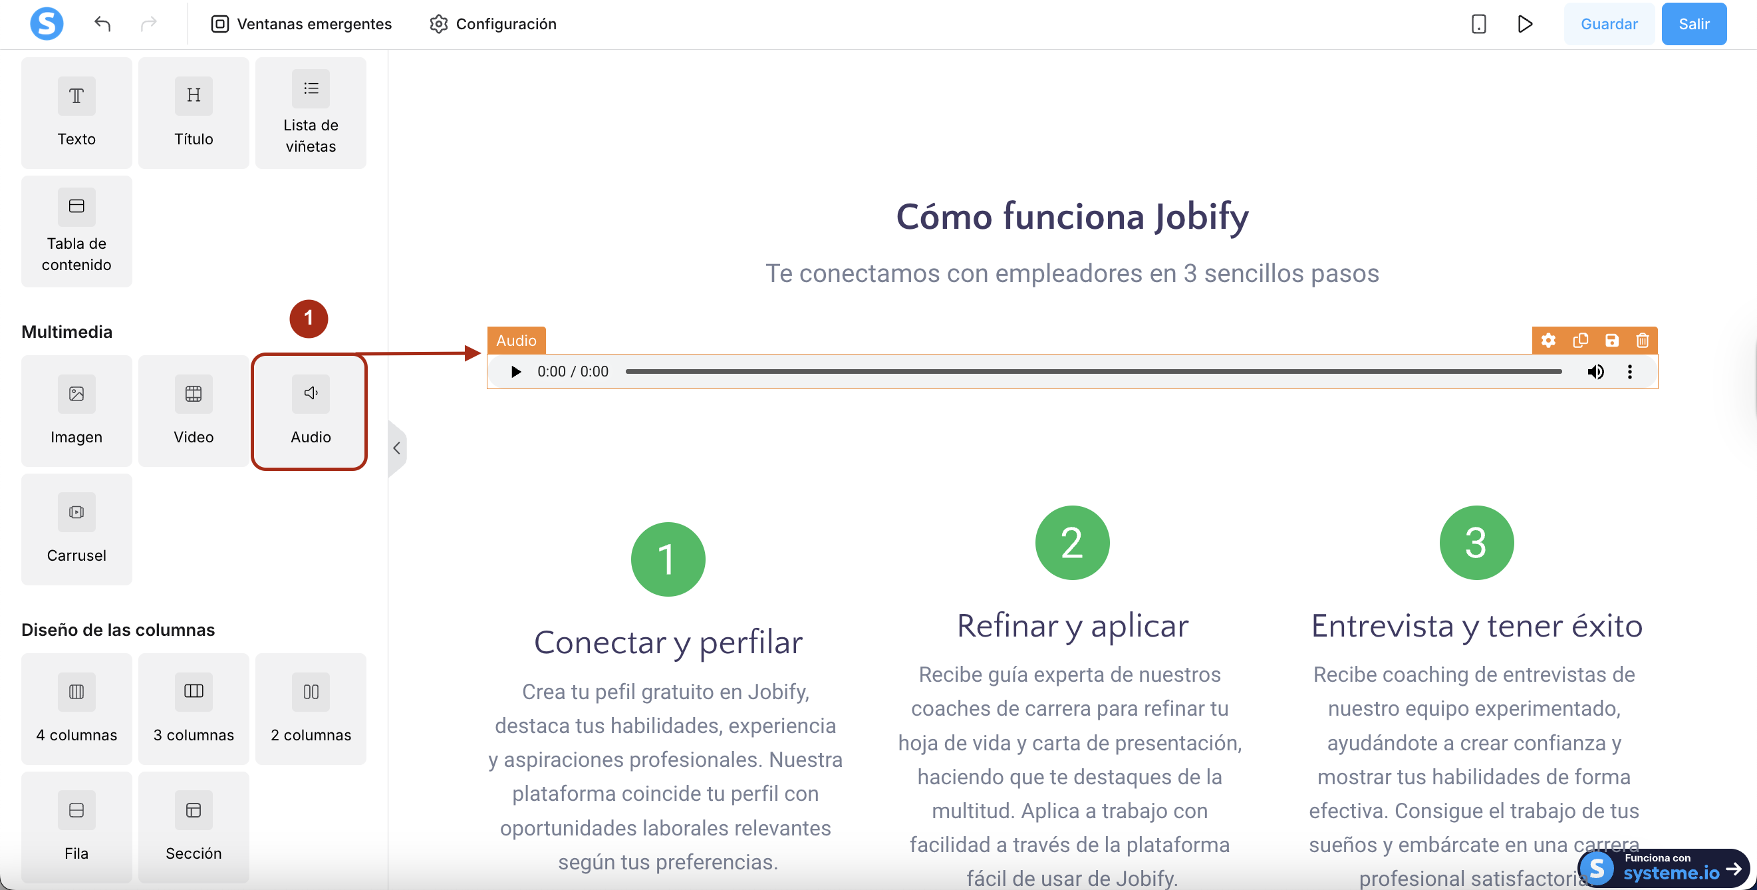Open Configuración menu

coord(492,24)
